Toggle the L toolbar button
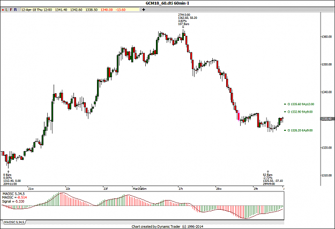335x229 pixels. [x=6, y=10]
